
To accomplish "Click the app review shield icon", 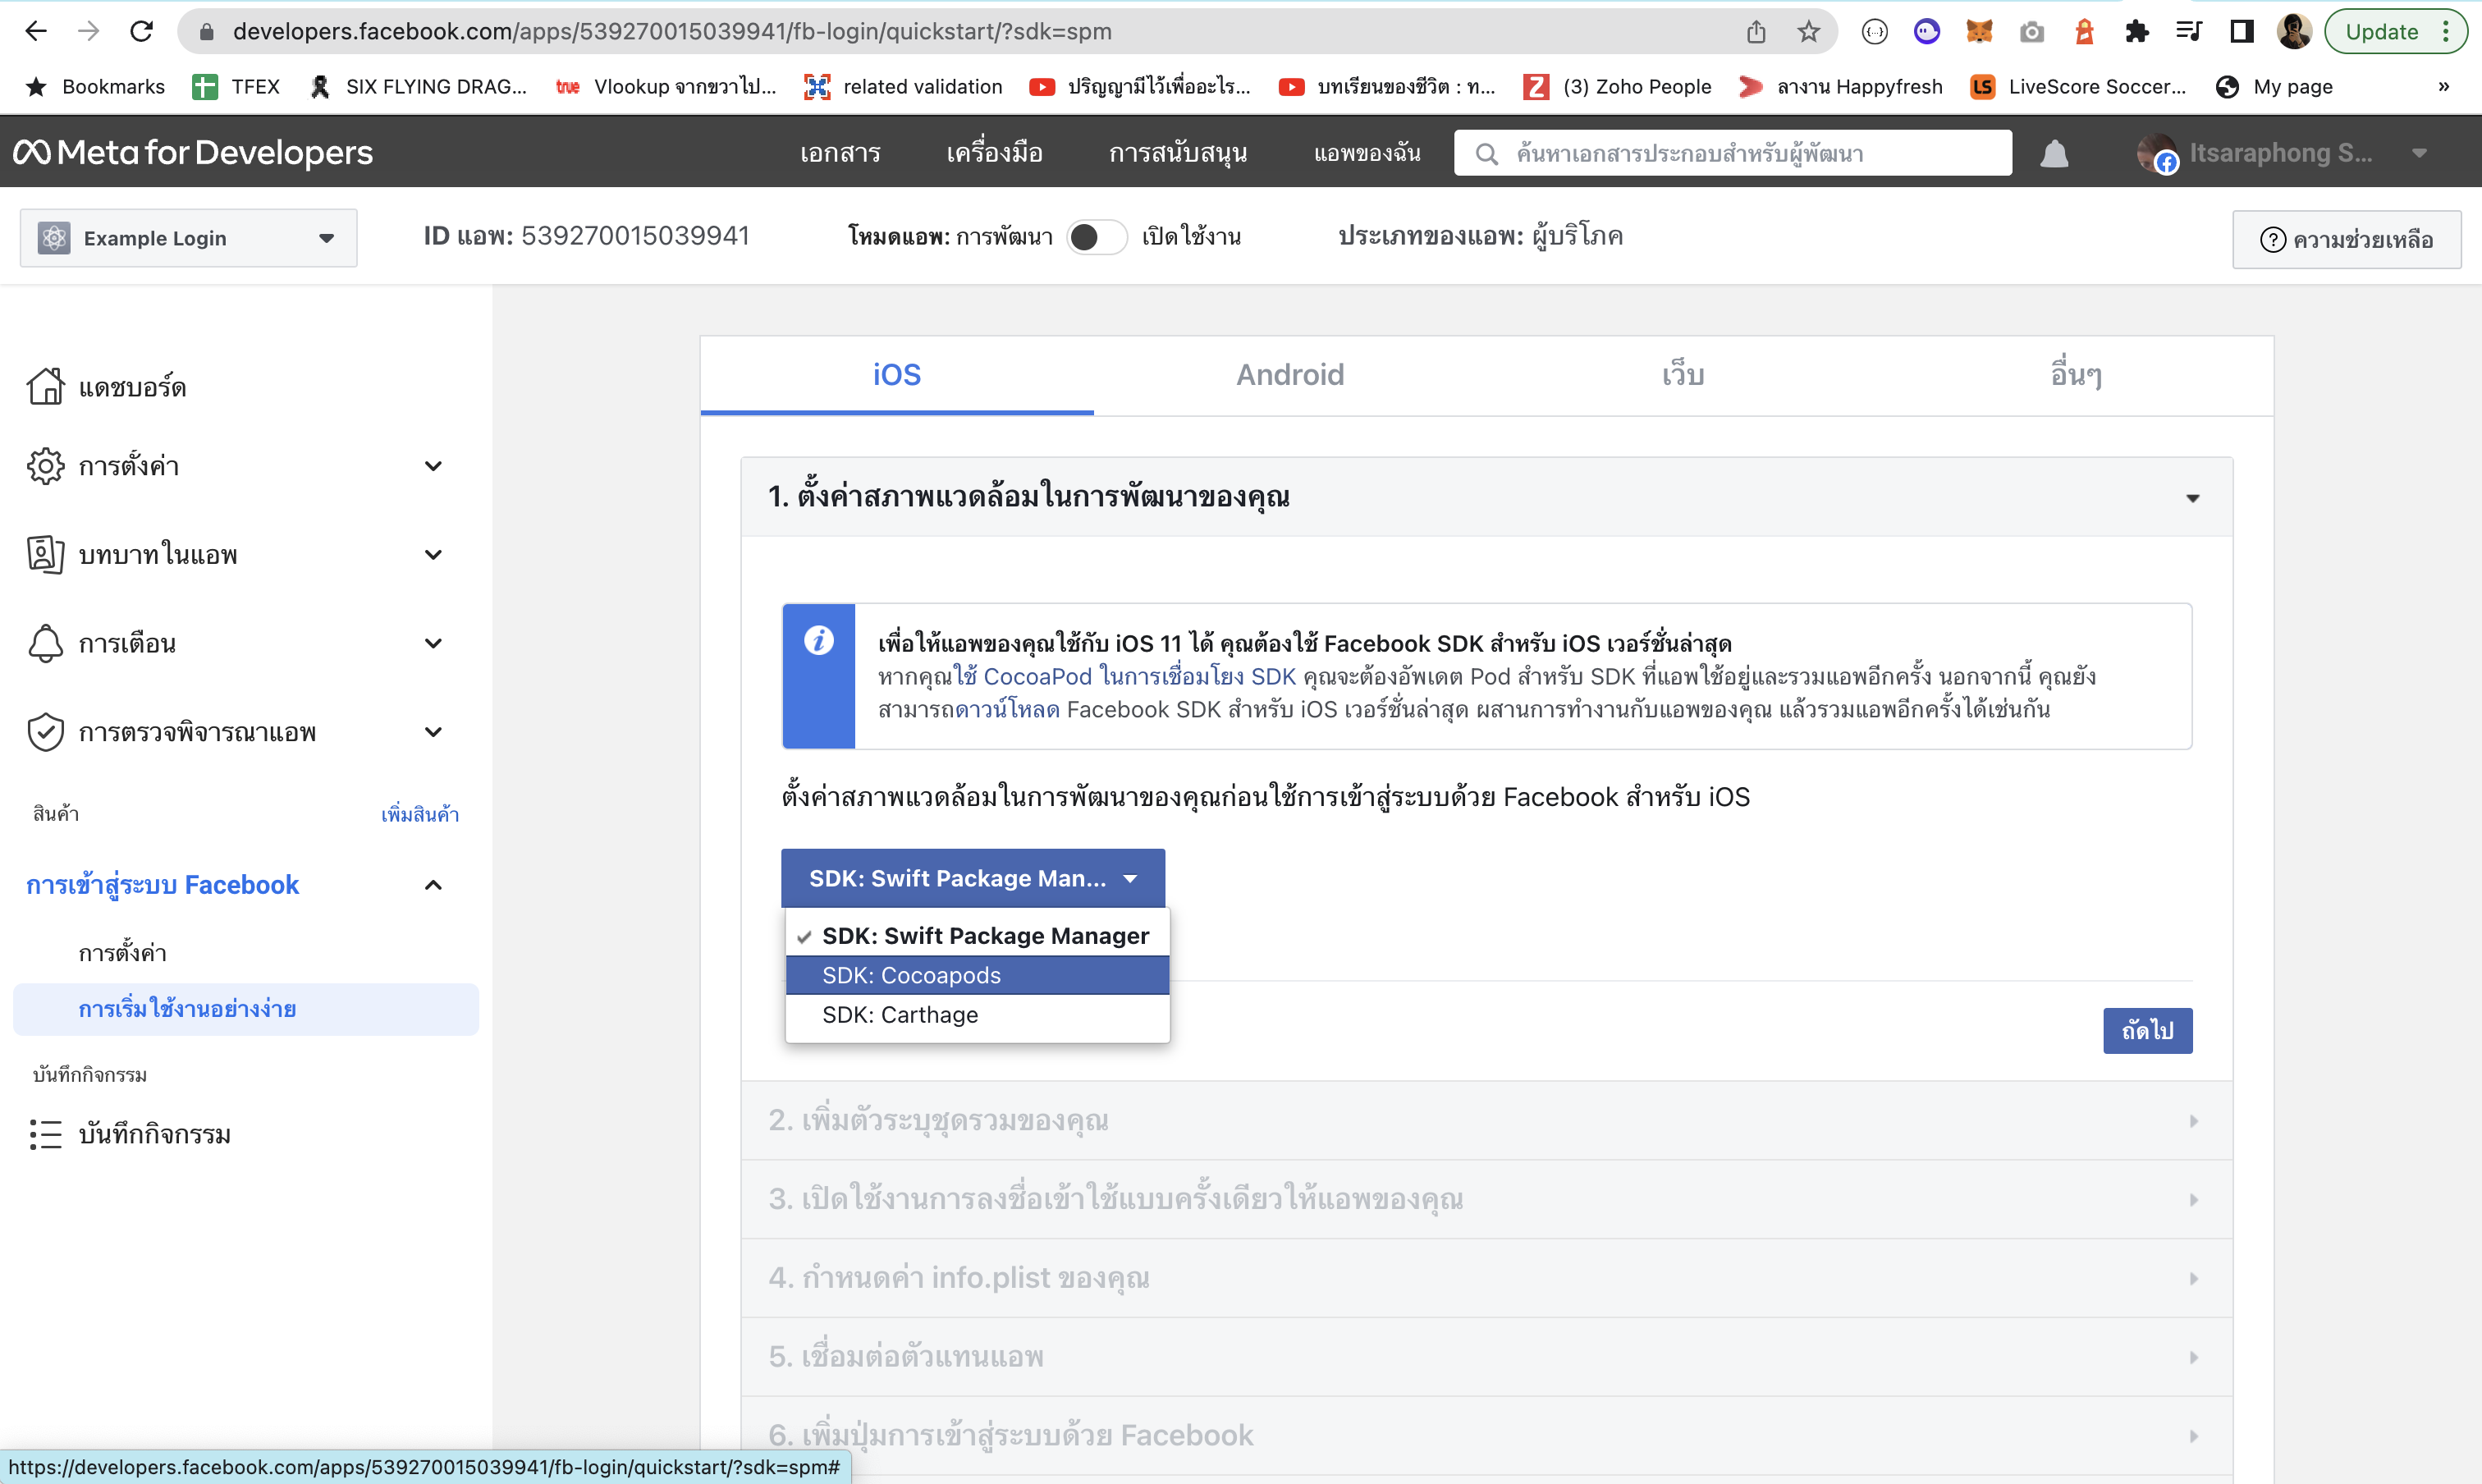I will tap(45, 732).
